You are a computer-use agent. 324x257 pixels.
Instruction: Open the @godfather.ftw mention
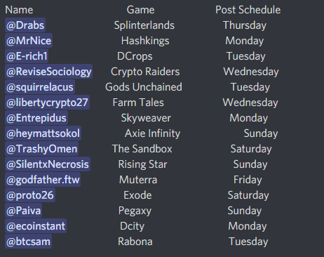(43, 180)
